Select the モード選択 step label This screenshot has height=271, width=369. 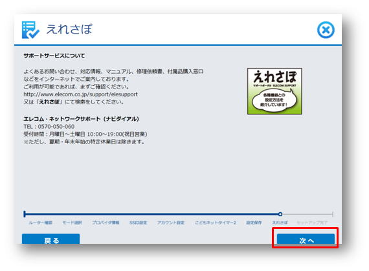click(x=72, y=222)
